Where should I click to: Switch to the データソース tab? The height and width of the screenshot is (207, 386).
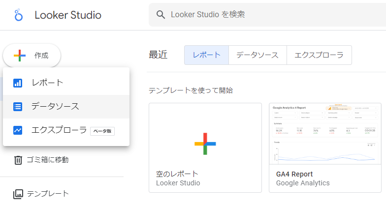pos(257,55)
